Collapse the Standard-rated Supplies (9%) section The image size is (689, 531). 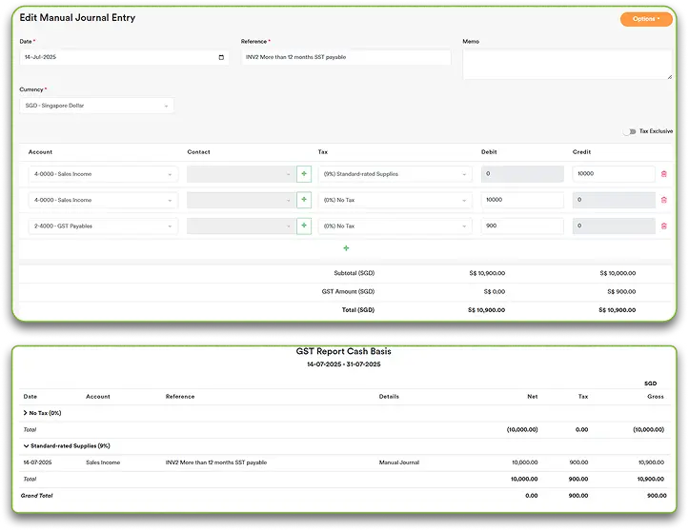26,445
